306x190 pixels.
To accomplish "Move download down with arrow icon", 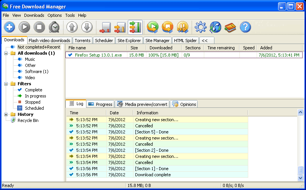I will [87, 27].
